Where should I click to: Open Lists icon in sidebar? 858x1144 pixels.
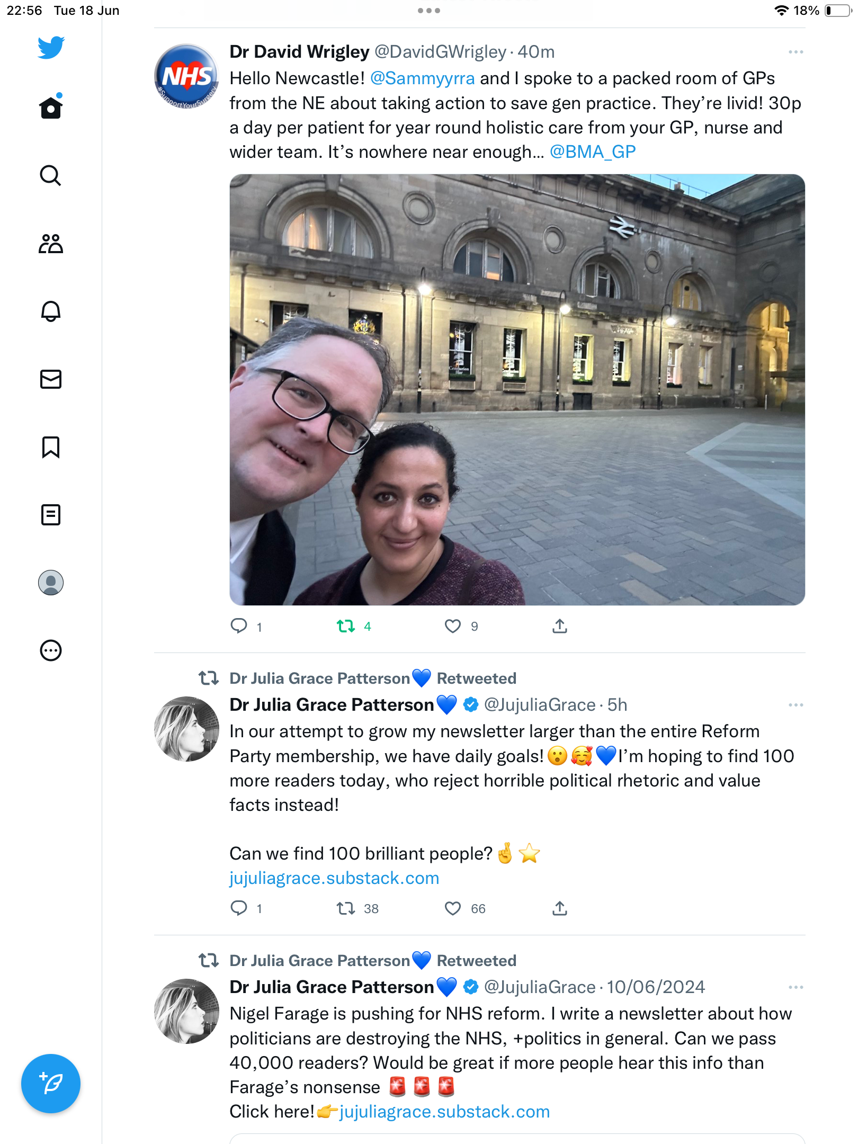[x=51, y=515]
